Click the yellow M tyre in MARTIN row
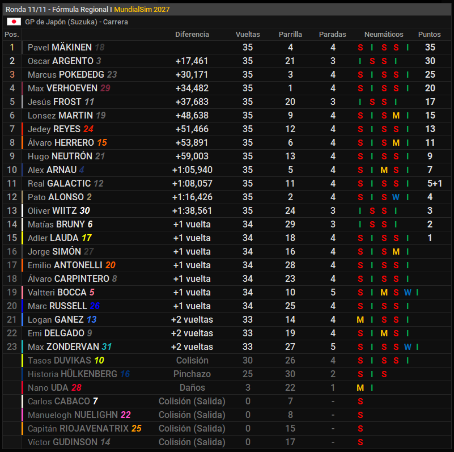The width and height of the screenshot is (454, 452). click(x=396, y=115)
